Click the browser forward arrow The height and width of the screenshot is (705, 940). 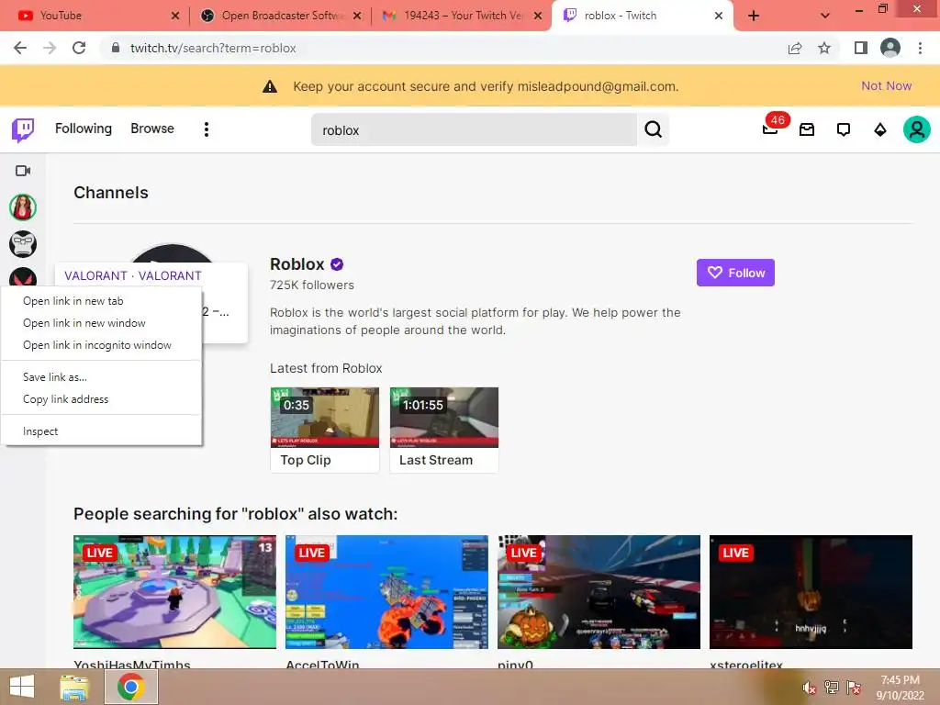click(50, 48)
